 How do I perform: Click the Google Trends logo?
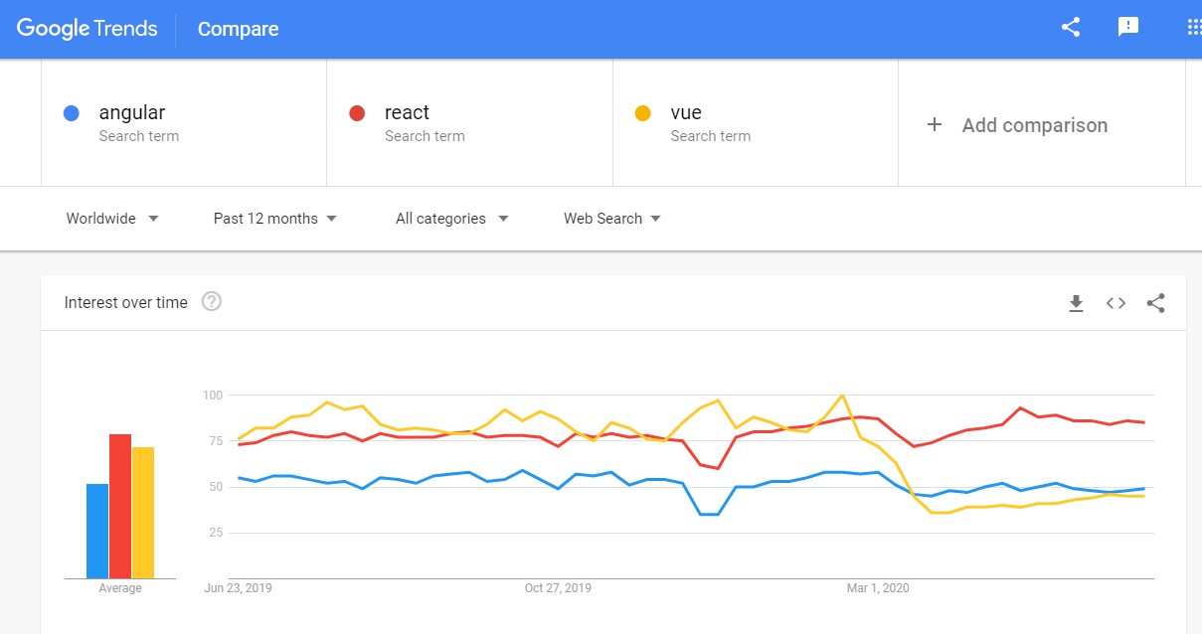coord(87,29)
